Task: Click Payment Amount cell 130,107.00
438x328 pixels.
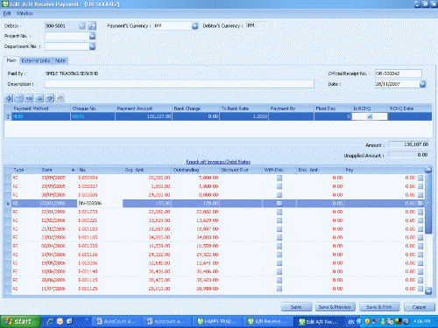Action: tap(144, 116)
